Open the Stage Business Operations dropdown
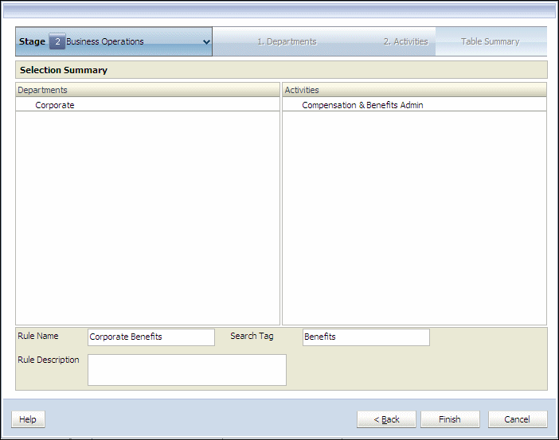 (x=114, y=41)
